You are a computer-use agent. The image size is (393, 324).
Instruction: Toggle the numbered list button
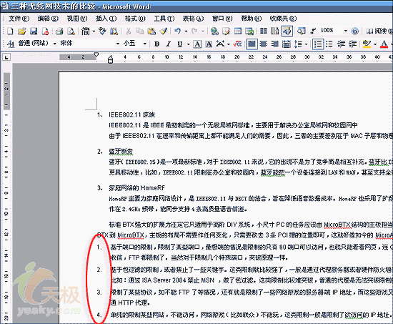point(318,44)
